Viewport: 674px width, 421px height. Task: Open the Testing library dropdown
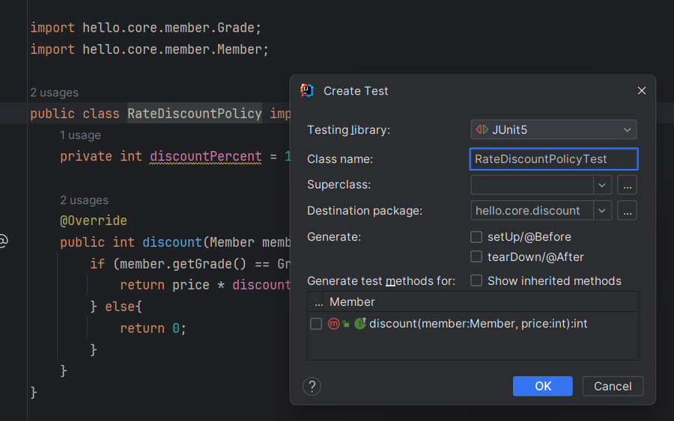coord(553,130)
